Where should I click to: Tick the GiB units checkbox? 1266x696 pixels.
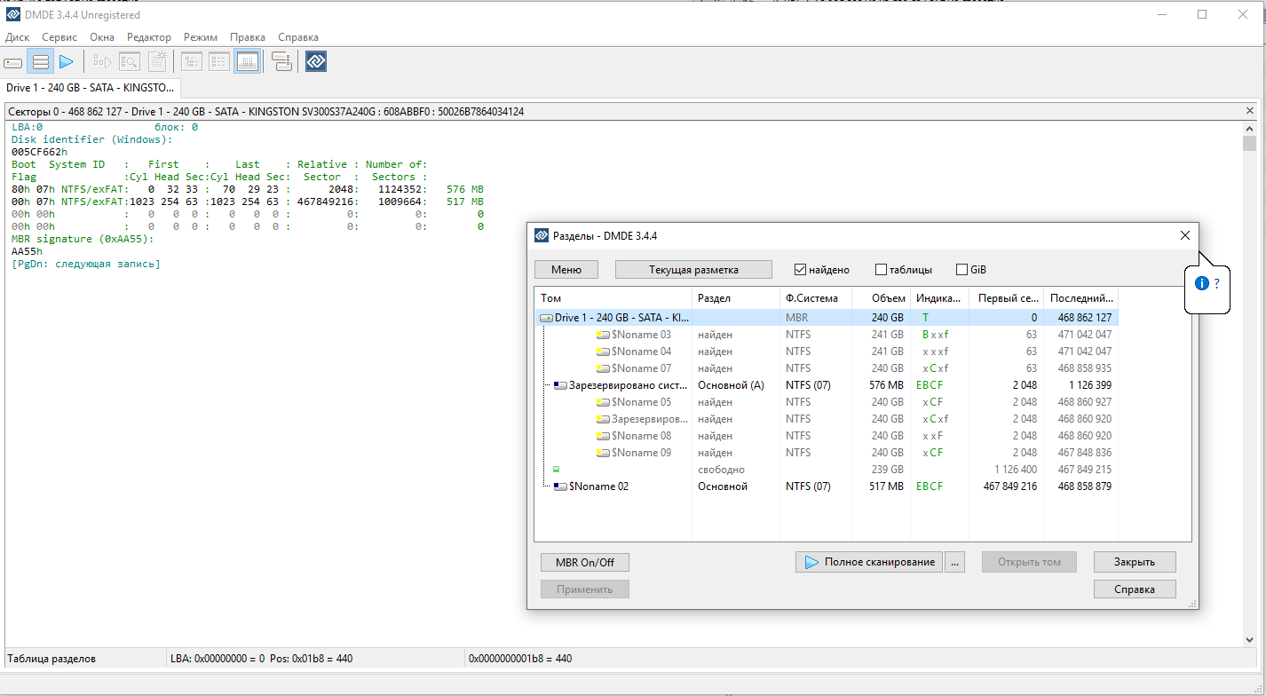click(x=961, y=270)
